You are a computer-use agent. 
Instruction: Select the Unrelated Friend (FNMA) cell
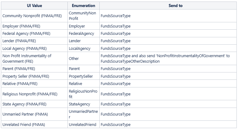tap(34, 124)
